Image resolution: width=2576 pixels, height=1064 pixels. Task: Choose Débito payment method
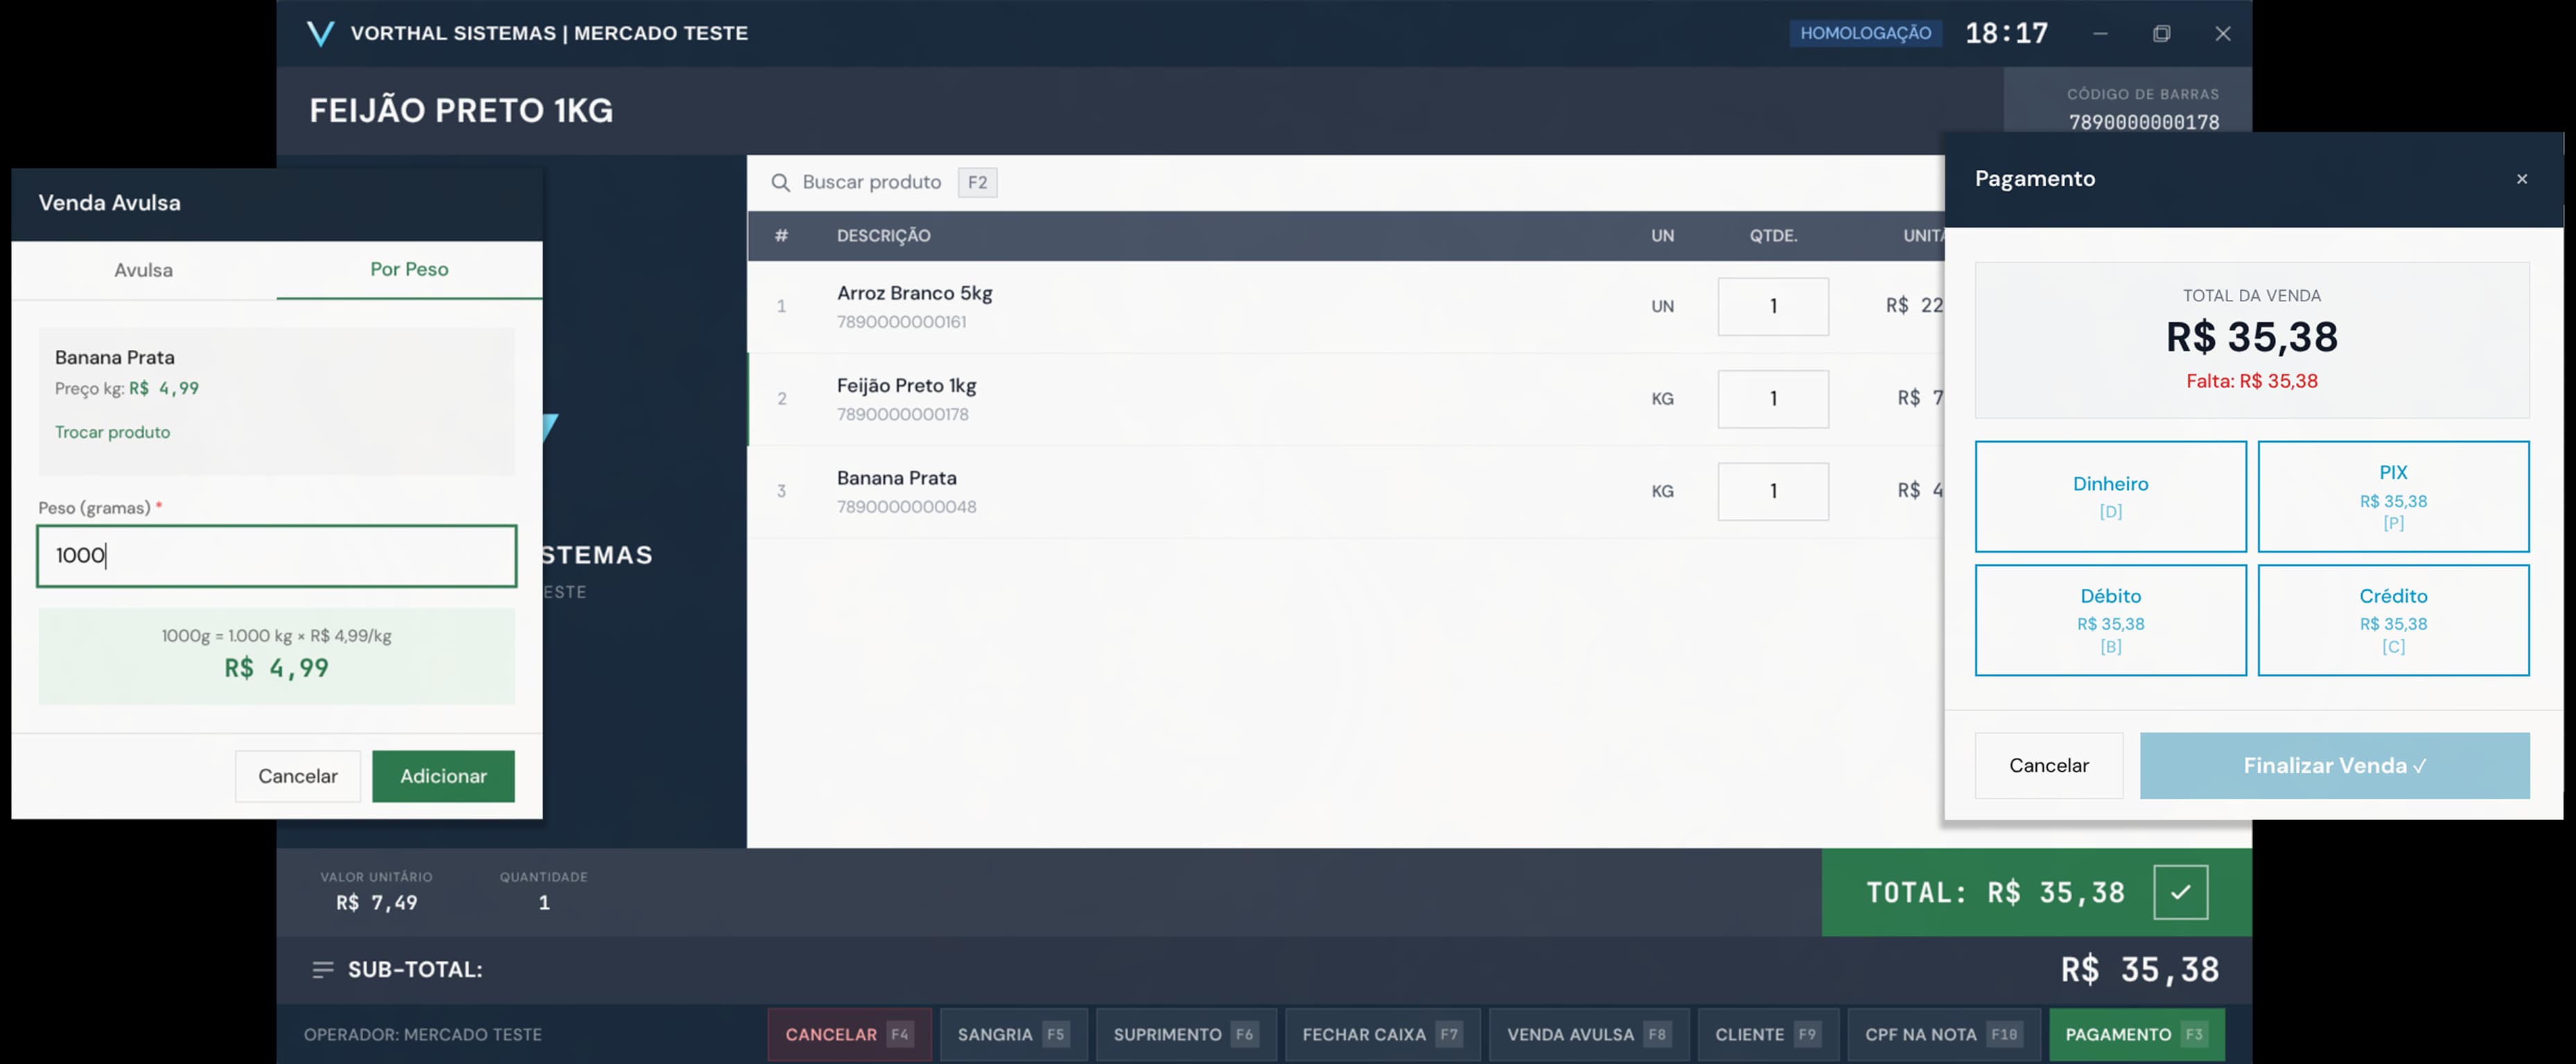(x=2110, y=620)
